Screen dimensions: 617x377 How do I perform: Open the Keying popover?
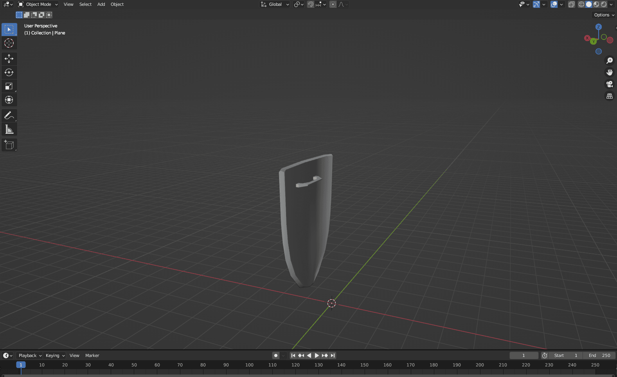[55, 355]
